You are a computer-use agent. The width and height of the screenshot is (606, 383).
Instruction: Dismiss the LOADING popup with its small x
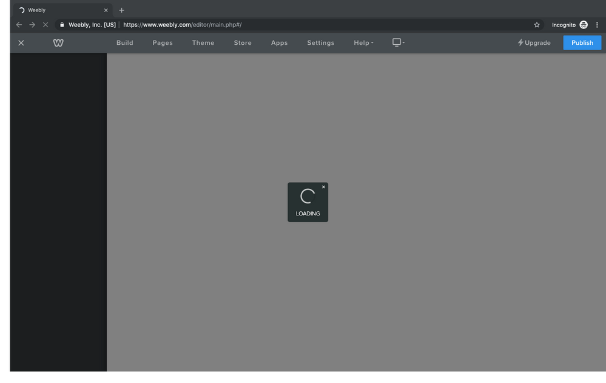[x=323, y=187]
